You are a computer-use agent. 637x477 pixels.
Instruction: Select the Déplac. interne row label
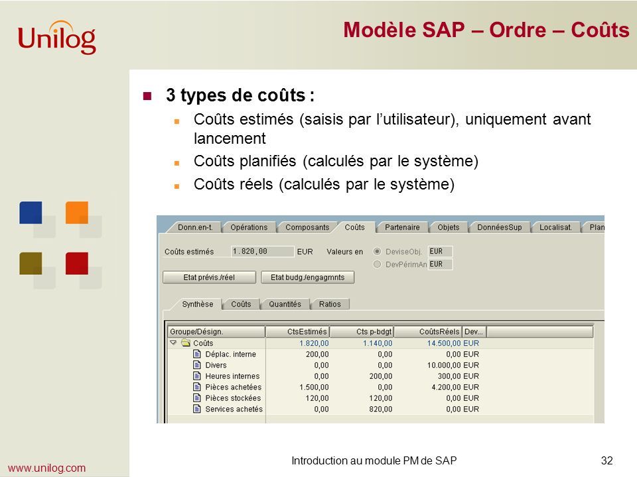coord(230,354)
